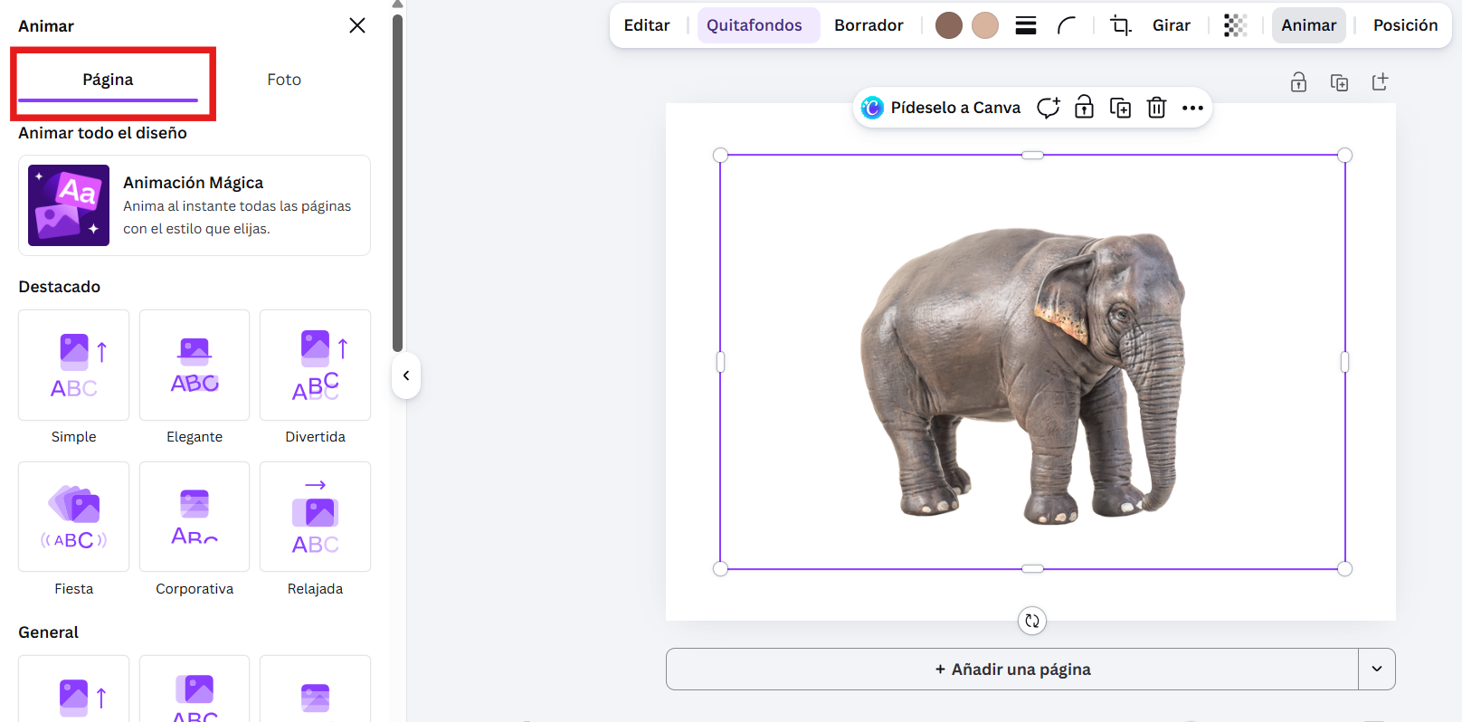Image resolution: width=1462 pixels, height=722 pixels.
Task: Click Pídeselo a Canva assistant
Action: click(x=941, y=108)
